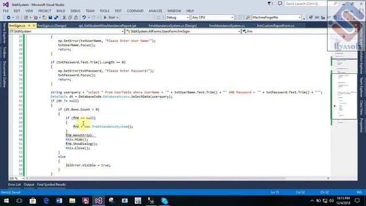366x206 pixels.
Task: Click Find in Files folder icon
Action: point(248,18)
